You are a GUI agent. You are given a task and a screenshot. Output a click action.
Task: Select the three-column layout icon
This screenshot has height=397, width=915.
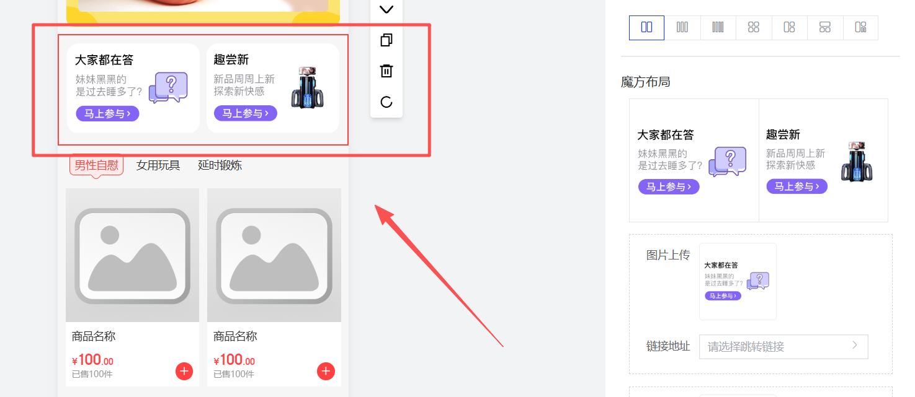click(682, 27)
